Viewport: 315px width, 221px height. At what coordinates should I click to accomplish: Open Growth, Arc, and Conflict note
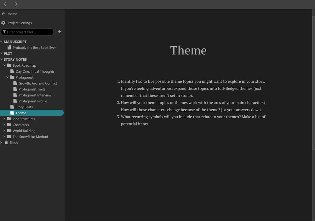[38, 83]
